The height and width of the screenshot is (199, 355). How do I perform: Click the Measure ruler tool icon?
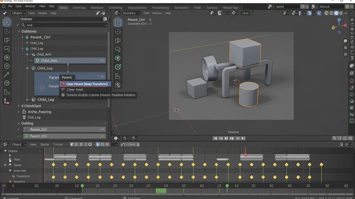(7, 92)
